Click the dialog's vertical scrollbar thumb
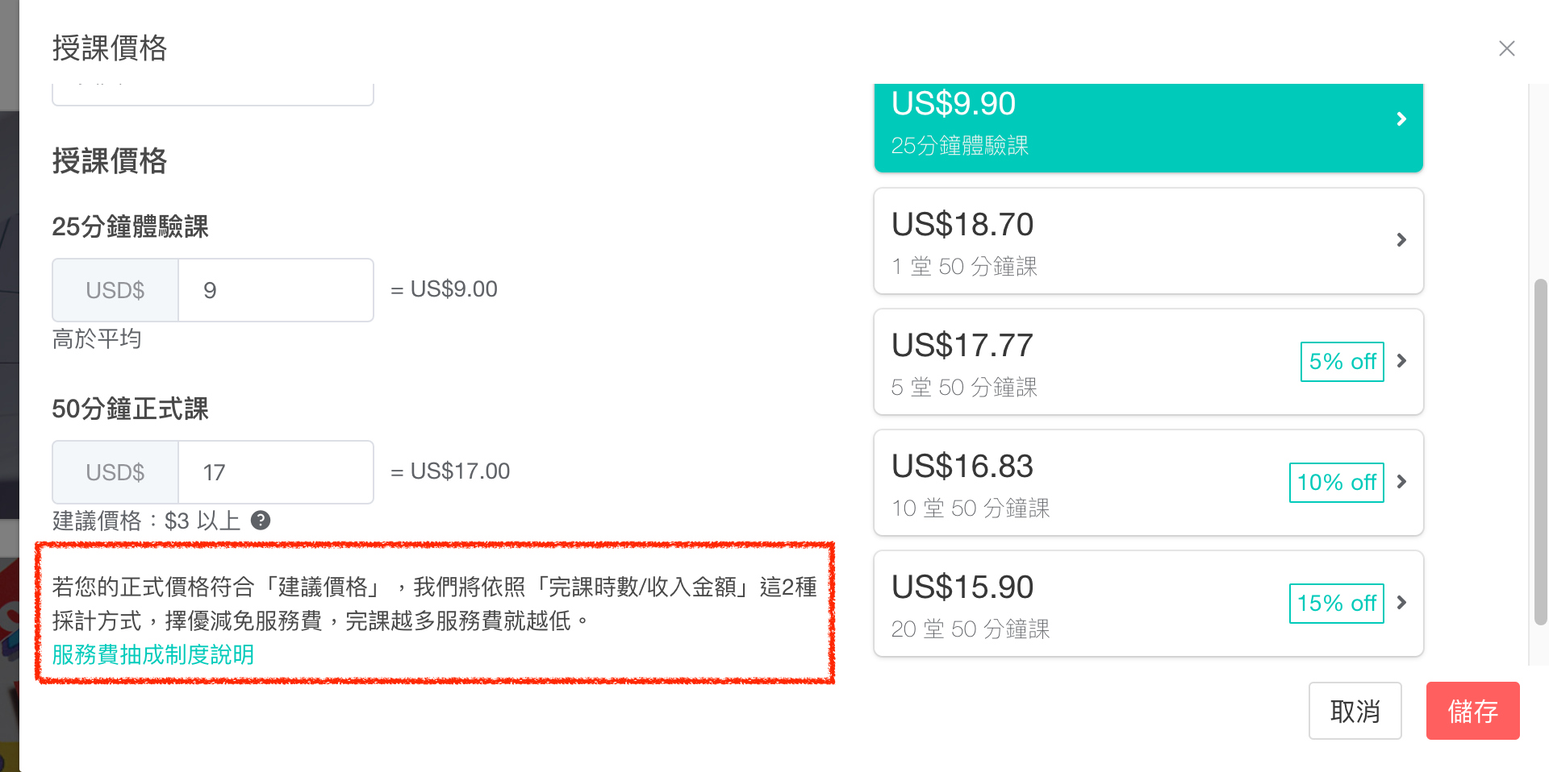 pos(1540,451)
